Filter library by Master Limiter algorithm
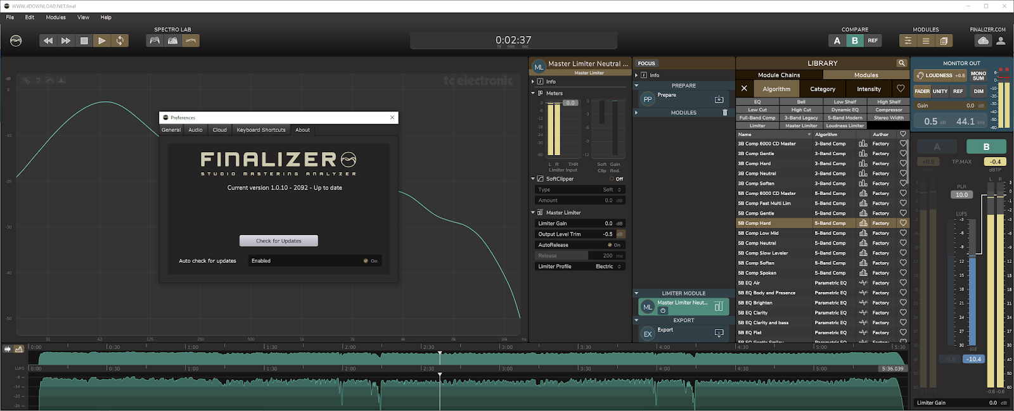1014x411 pixels. tap(801, 125)
